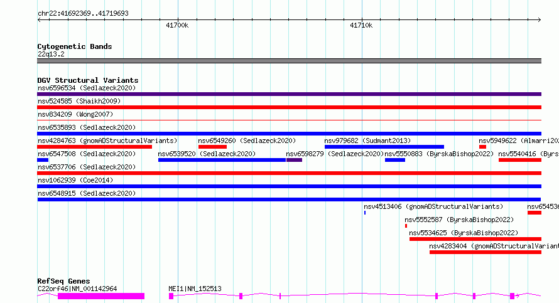Click the blue bar under nsv1062939
Image resolution: width=559 pixels, height=303 pixels.
click(x=289, y=186)
